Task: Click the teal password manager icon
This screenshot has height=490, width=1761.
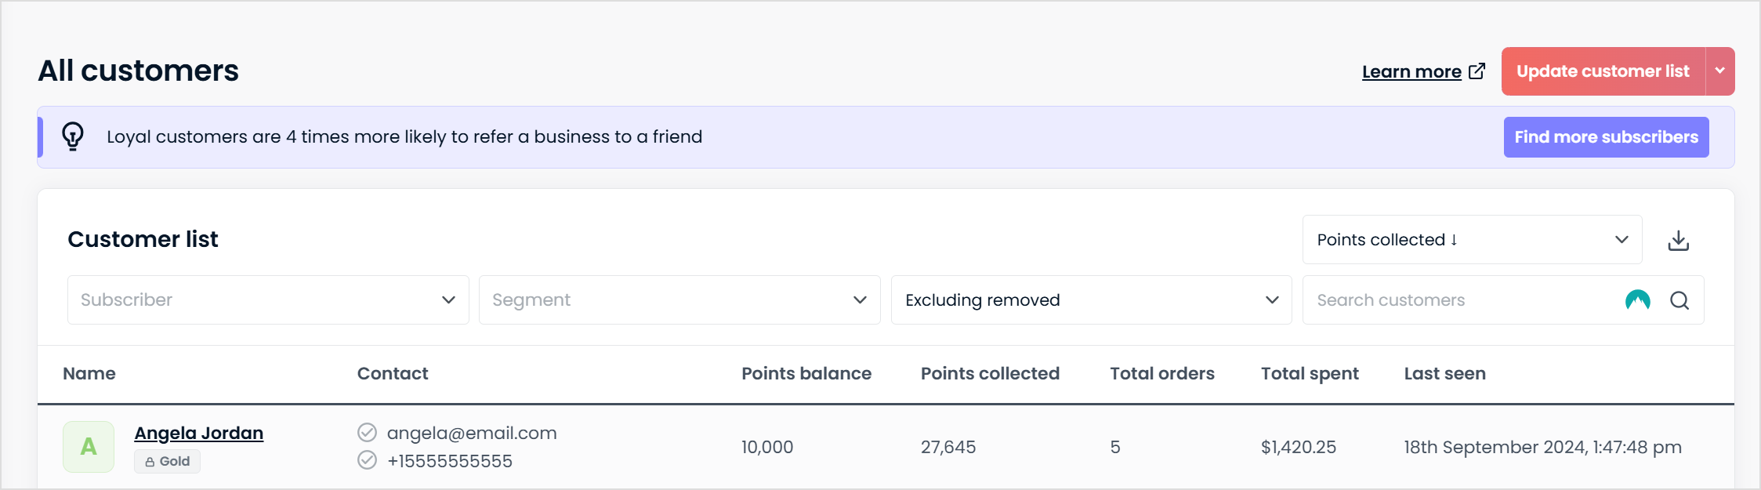Action: point(1637,300)
